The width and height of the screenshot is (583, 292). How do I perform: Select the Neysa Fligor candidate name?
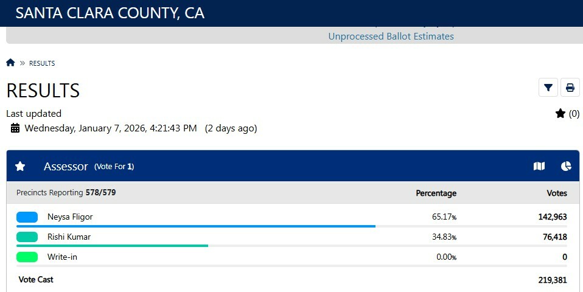70,217
